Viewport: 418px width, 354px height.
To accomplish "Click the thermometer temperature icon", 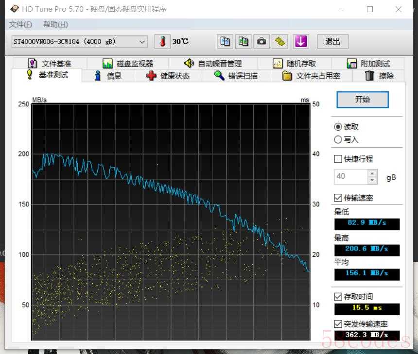I will (162, 41).
